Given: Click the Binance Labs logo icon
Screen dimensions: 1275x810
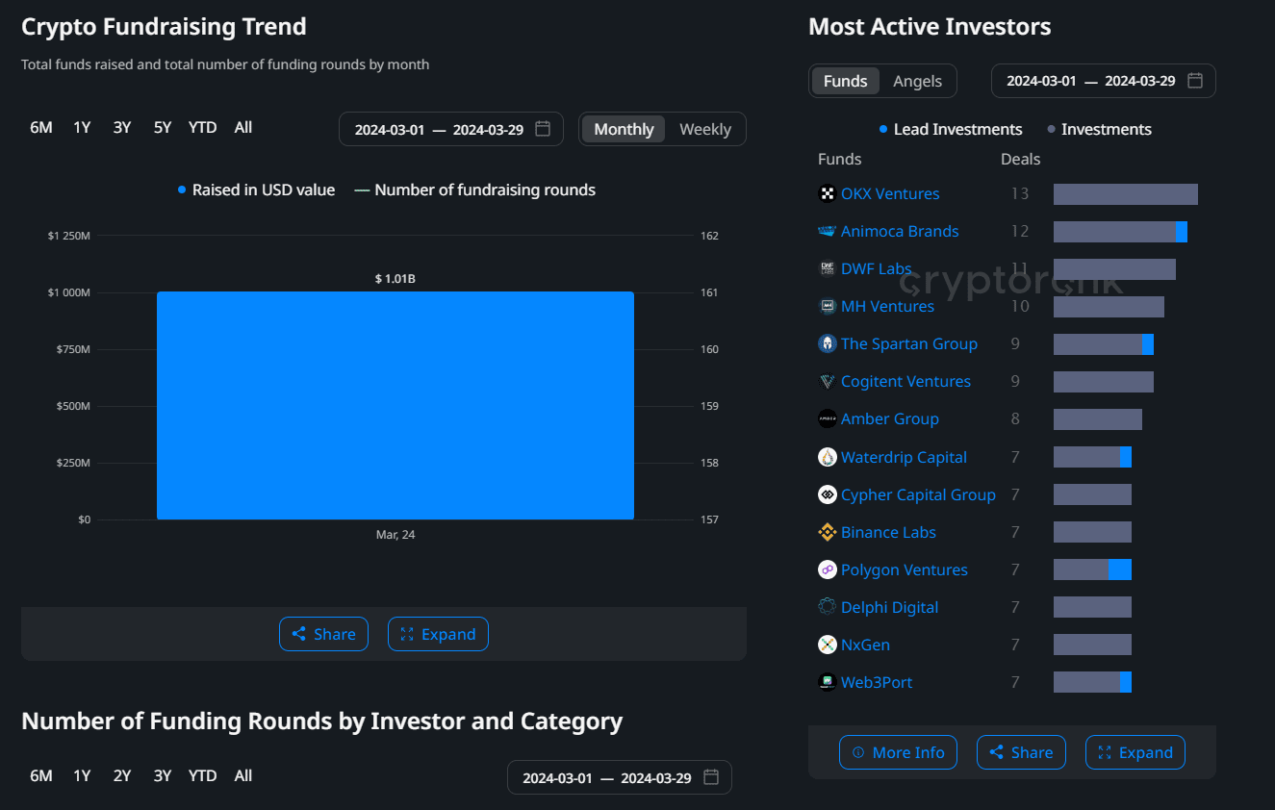Looking at the screenshot, I should click(x=827, y=532).
